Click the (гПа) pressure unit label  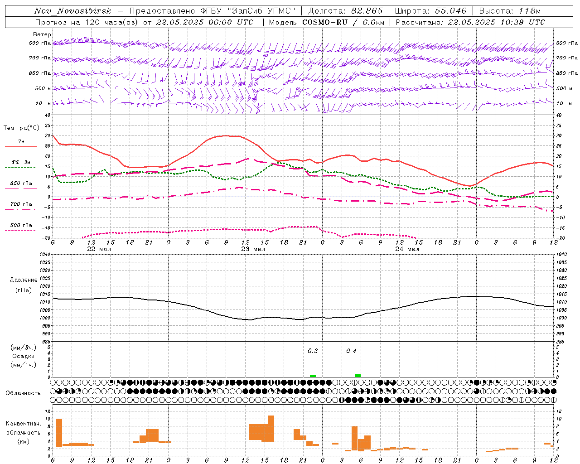click(24, 290)
